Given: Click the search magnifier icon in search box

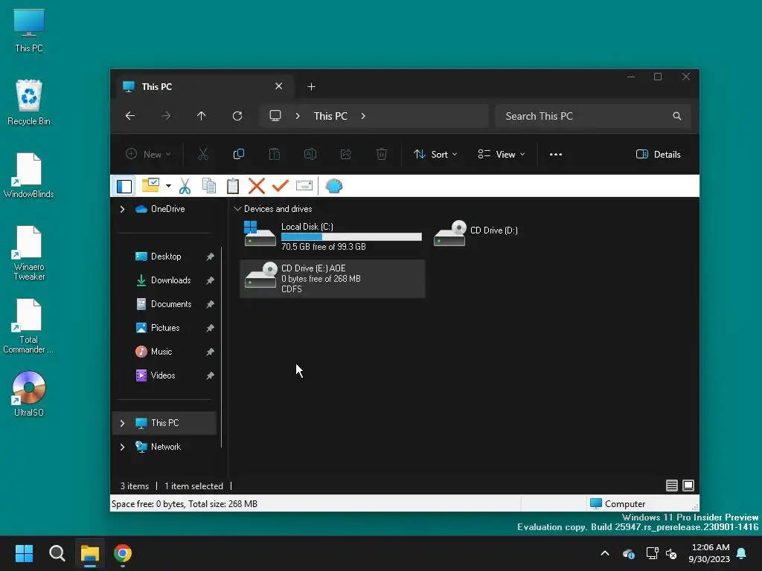Looking at the screenshot, I should (677, 116).
